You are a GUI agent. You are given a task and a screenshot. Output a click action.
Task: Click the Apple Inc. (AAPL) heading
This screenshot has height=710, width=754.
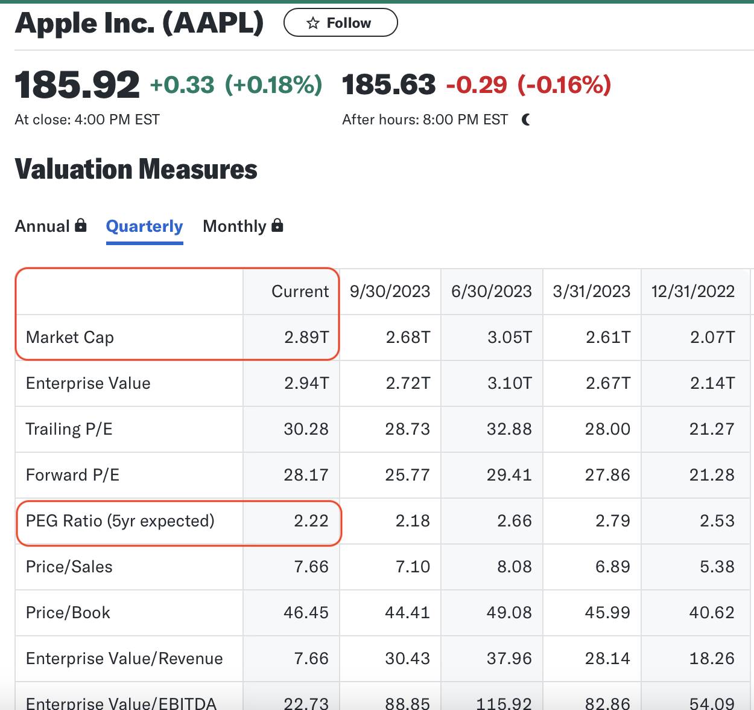pos(139,24)
